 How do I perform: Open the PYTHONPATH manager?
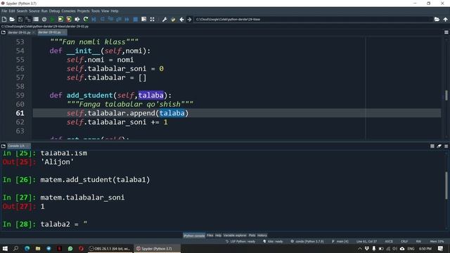point(173,19)
